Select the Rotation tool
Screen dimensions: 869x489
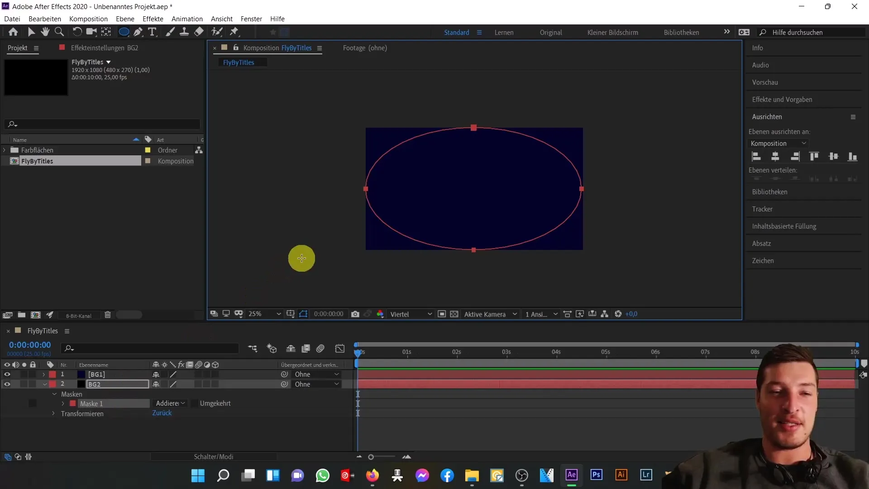point(77,32)
